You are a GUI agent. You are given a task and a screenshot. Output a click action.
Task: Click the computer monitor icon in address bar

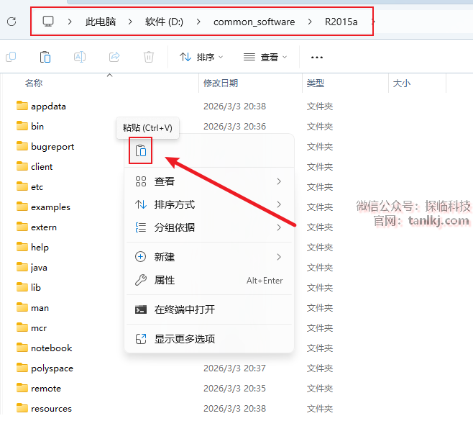pyautogui.click(x=49, y=22)
